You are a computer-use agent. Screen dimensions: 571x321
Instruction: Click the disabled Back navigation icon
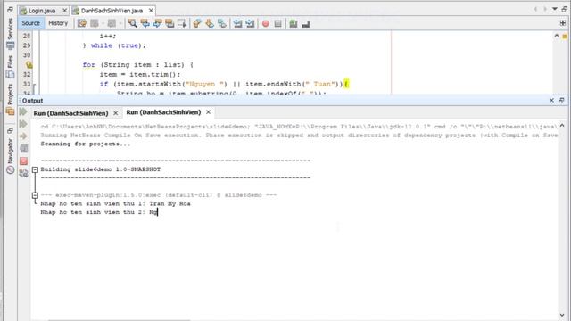click(x=95, y=24)
